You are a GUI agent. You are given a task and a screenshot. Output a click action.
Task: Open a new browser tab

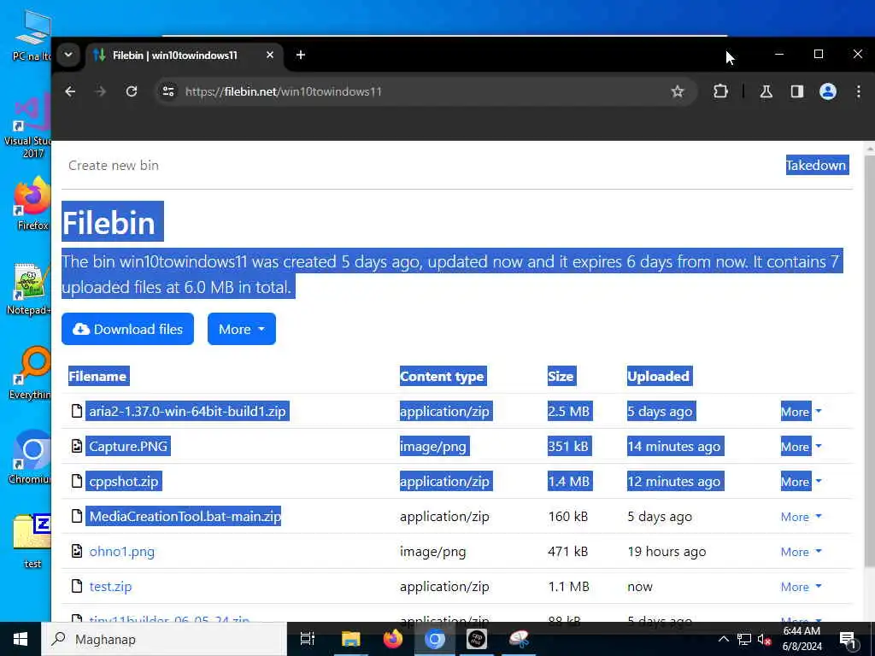[x=301, y=55]
